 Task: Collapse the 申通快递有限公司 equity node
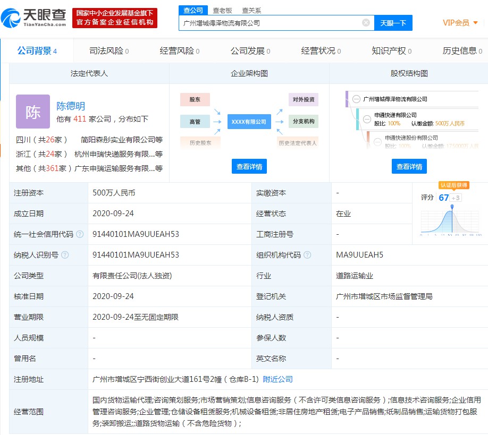coord(367,119)
